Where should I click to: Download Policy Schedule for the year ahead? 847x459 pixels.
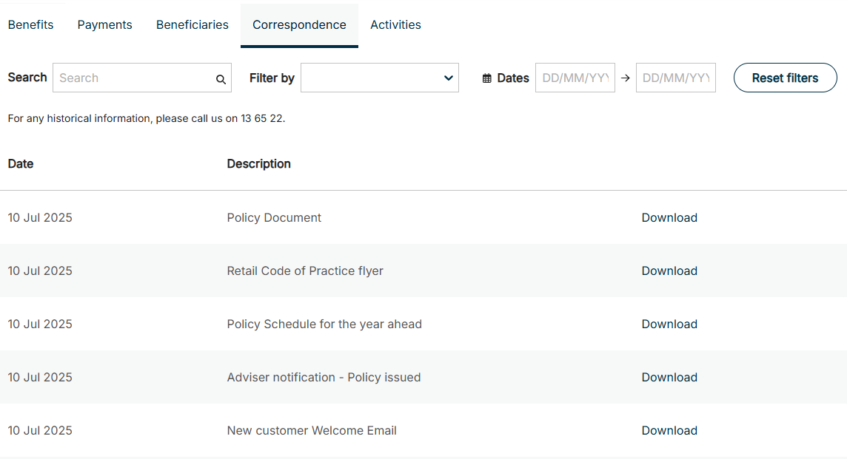669,324
